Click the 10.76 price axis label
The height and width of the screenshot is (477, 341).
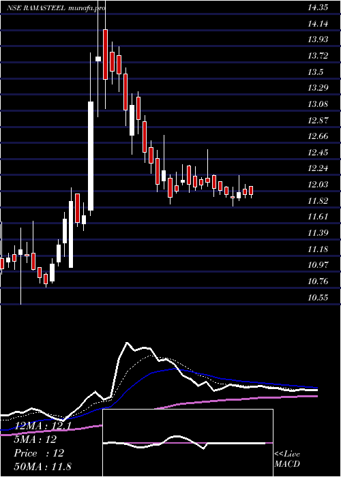pos(318,281)
